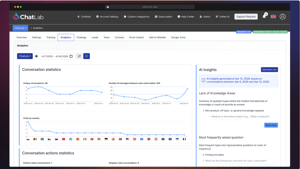This screenshot has width=300, height=169.
Task: Open the Danger Zone tab
Action: (x=178, y=37)
